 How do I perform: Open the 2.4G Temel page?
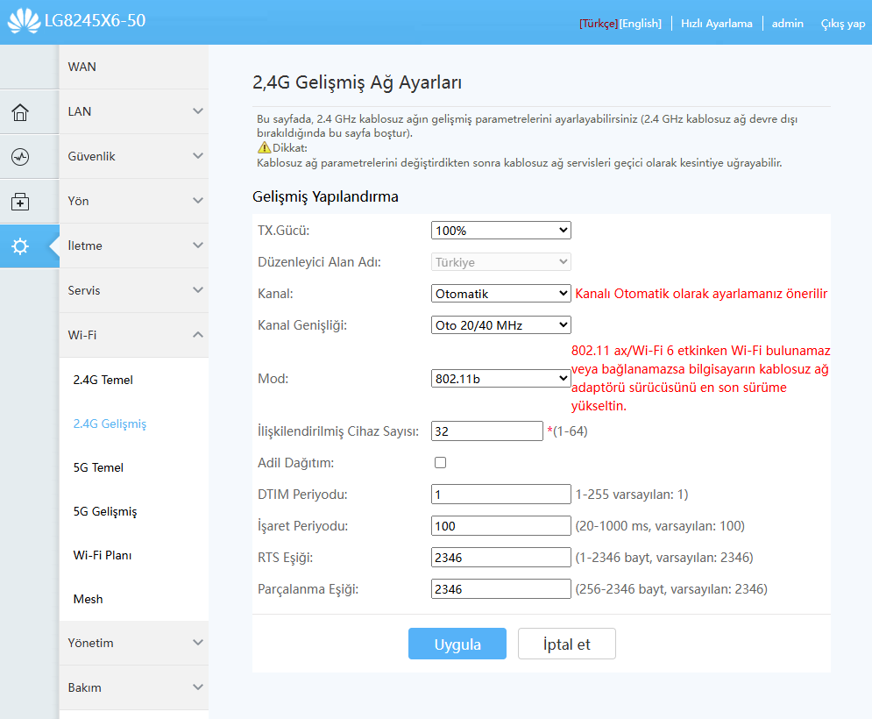(103, 380)
